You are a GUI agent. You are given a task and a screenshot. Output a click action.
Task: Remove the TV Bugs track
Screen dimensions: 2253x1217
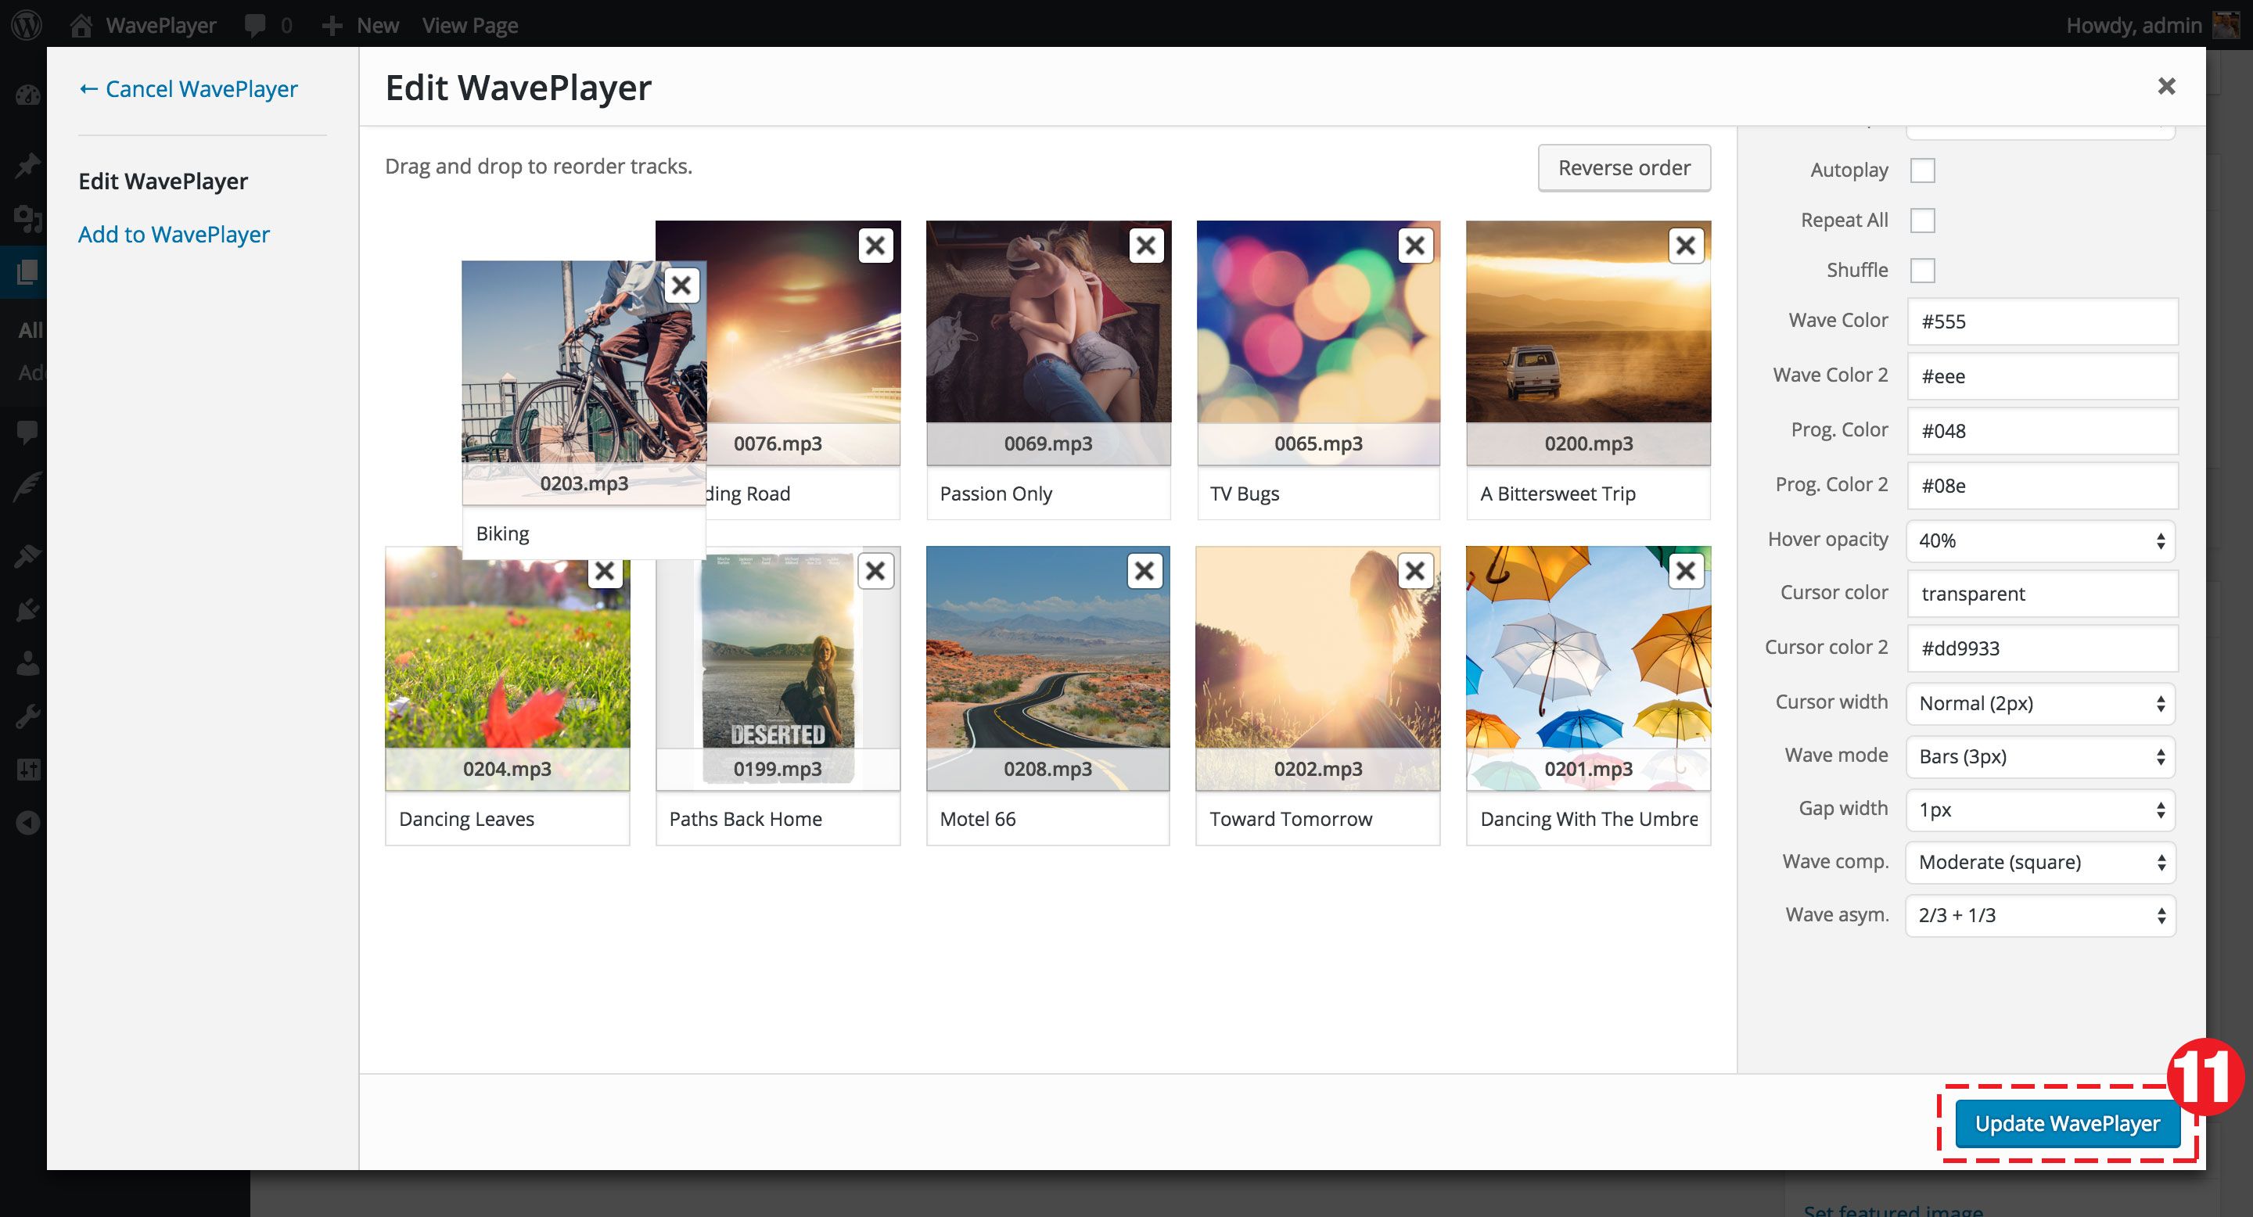click(1414, 246)
